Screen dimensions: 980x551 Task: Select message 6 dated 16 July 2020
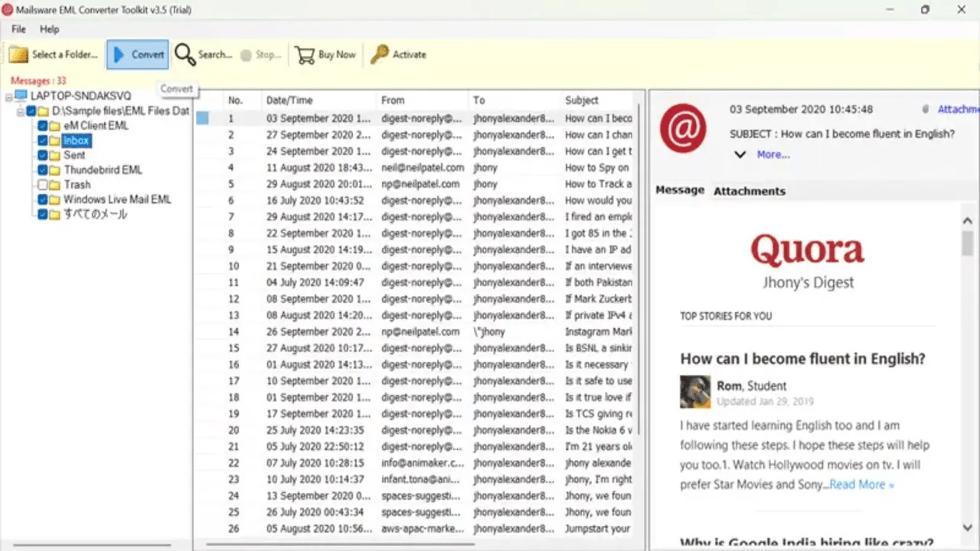tap(414, 201)
